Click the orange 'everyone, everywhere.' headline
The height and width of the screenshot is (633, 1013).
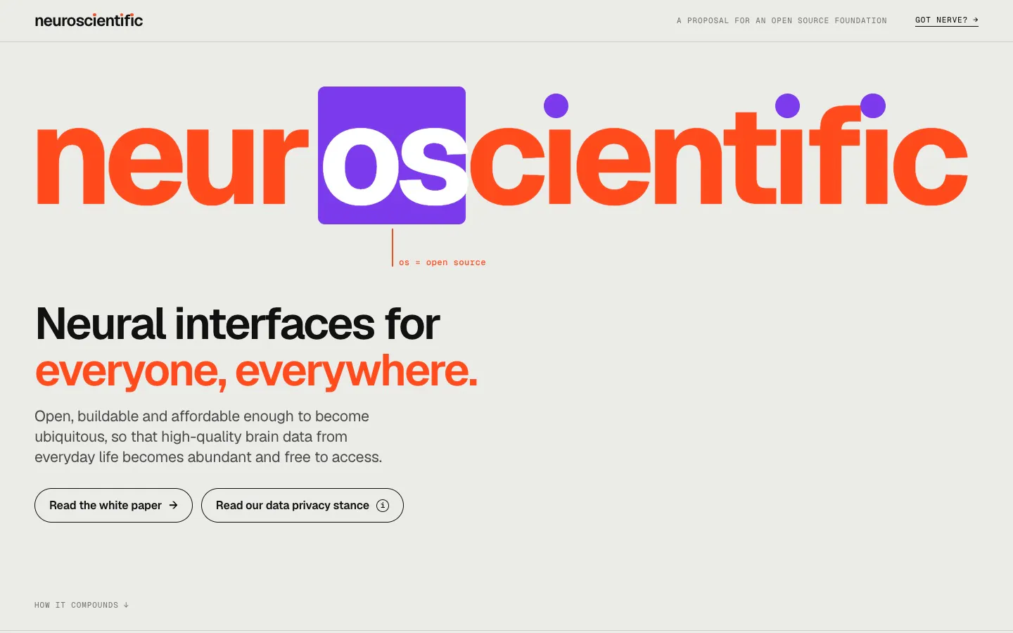[256, 371]
